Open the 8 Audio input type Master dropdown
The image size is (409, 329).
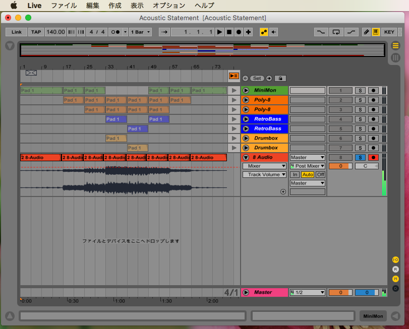308,157
